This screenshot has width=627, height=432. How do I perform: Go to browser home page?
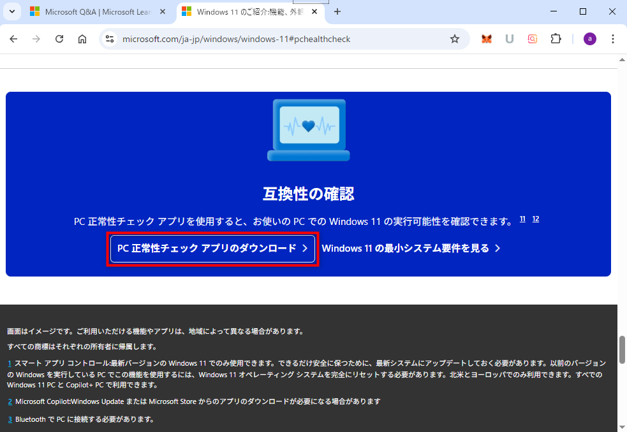pos(82,39)
